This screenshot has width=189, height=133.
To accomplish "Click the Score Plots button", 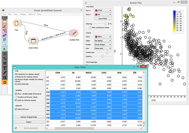I will (103, 18).
